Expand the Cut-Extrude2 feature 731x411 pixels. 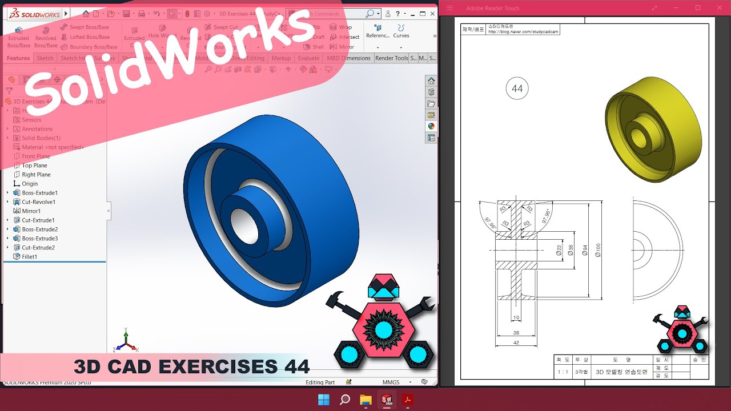coord(7,248)
